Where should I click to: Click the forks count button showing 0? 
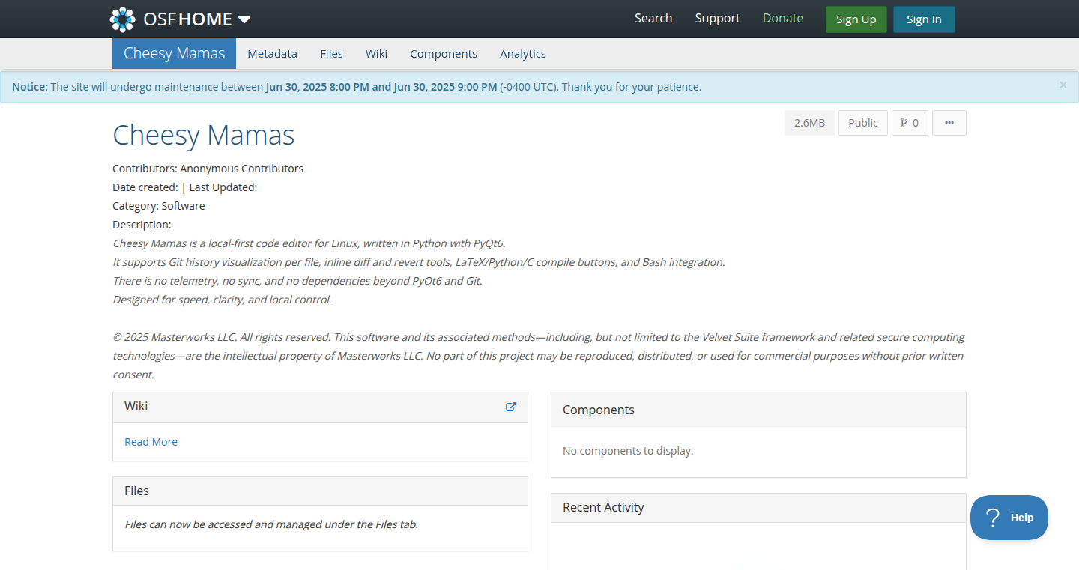910,123
